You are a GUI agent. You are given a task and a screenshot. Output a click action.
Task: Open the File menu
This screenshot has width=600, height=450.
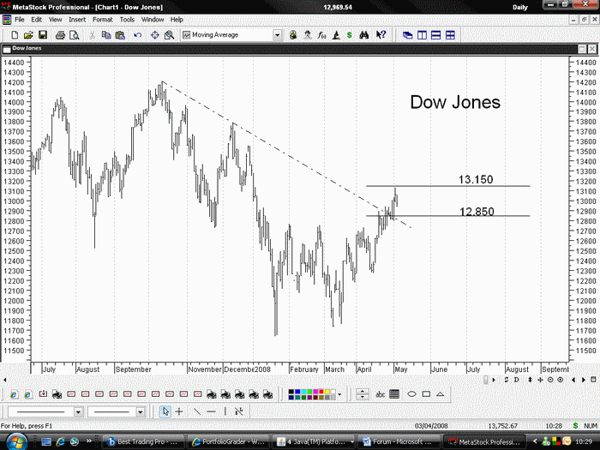(19, 20)
